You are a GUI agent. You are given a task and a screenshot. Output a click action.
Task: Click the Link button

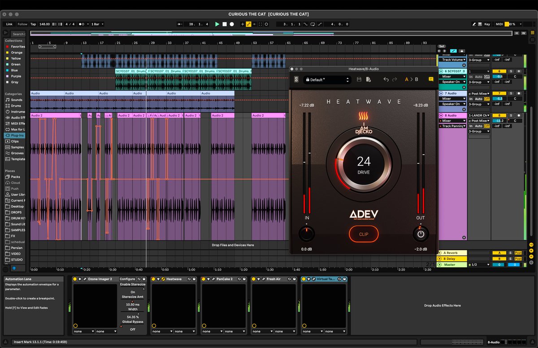coord(9,24)
